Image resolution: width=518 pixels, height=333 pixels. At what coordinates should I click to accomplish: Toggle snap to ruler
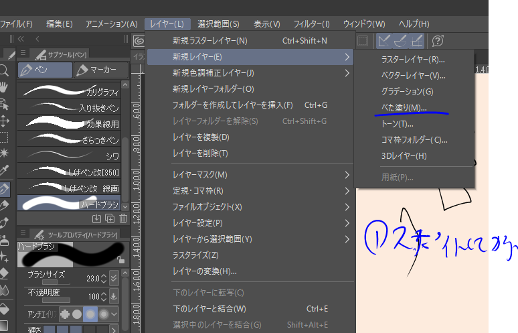pos(384,41)
